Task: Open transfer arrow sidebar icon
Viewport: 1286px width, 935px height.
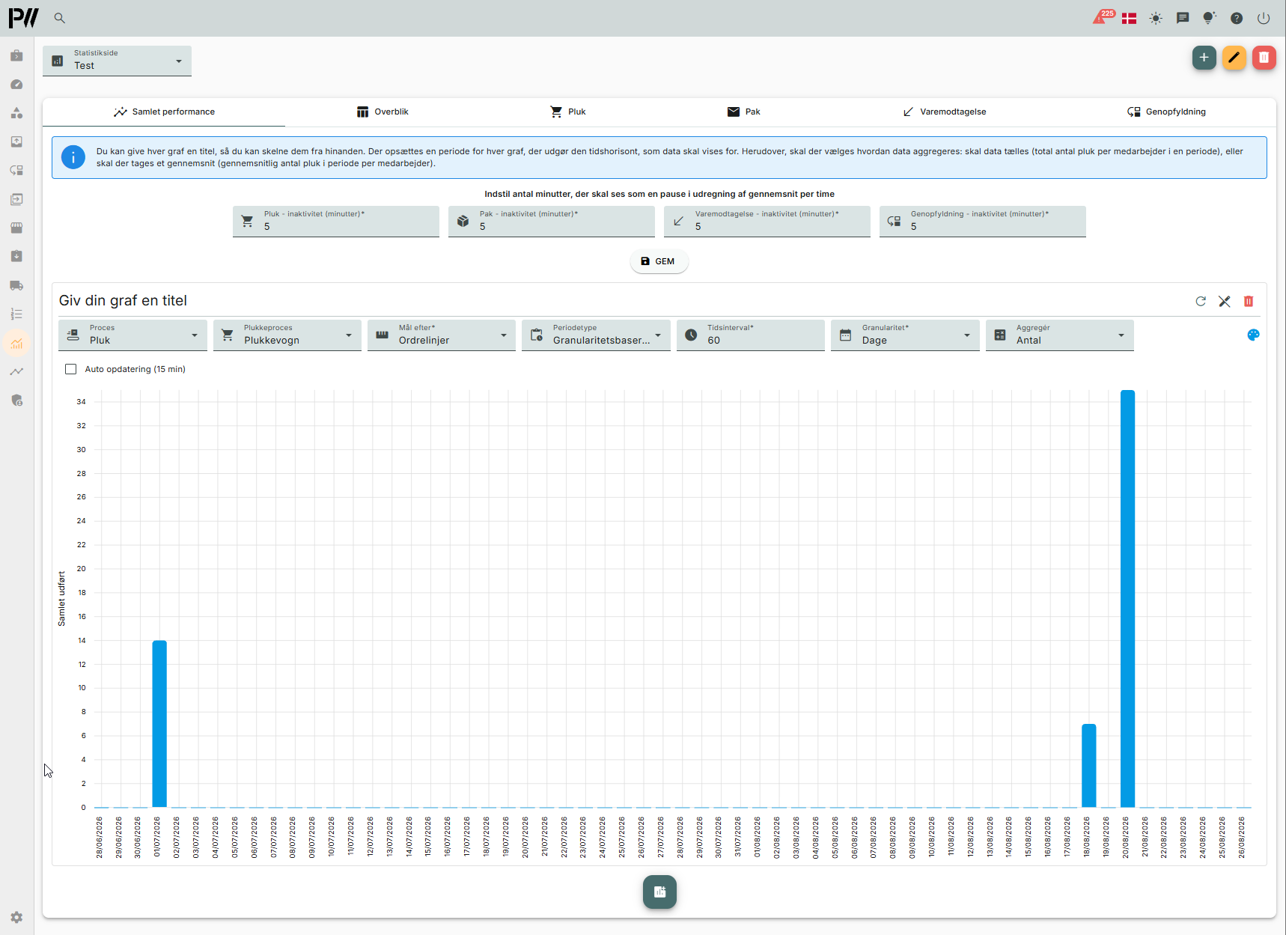Action: point(16,199)
